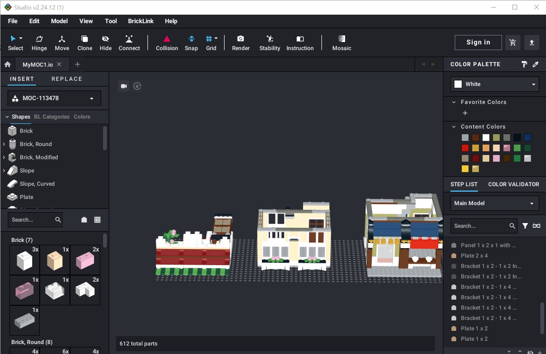
Task: Open the shopping cart
Action: [512, 43]
